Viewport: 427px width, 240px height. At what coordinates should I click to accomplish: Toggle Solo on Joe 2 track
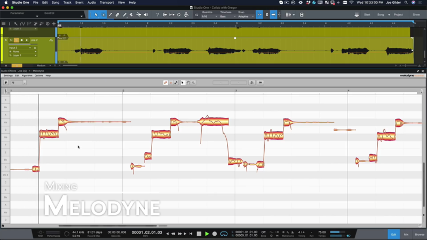(x=17, y=40)
